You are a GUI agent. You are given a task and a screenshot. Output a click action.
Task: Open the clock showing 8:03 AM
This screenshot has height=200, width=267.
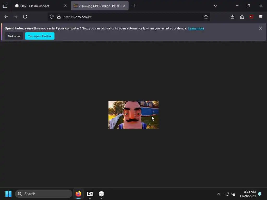click(248, 194)
